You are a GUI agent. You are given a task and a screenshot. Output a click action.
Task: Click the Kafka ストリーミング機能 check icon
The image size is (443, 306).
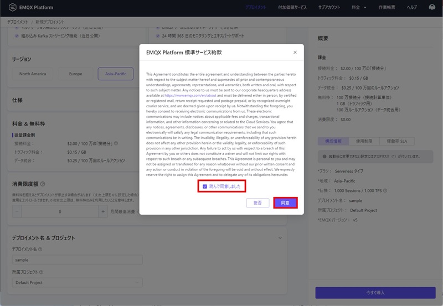[17, 36]
